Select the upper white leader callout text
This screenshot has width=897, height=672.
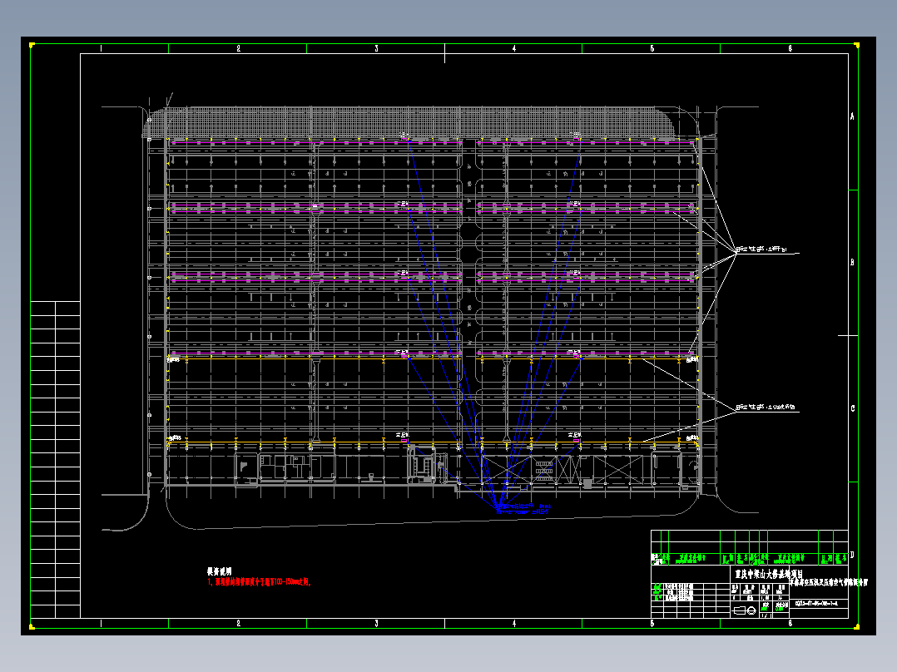point(761,250)
